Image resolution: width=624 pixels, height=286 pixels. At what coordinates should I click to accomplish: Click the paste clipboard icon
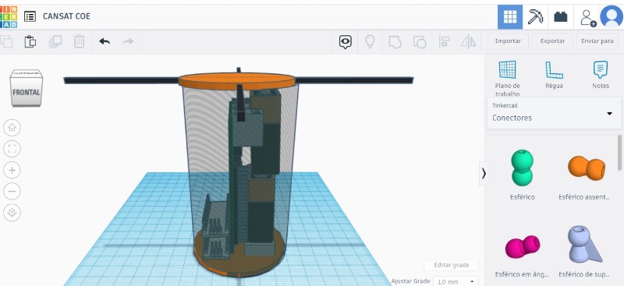[x=30, y=41]
